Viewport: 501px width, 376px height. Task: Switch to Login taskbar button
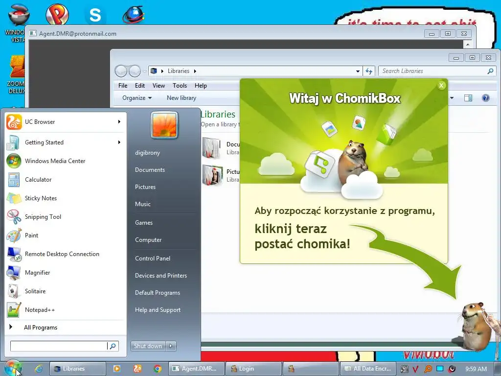pyautogui.click(x=254, y=369)
